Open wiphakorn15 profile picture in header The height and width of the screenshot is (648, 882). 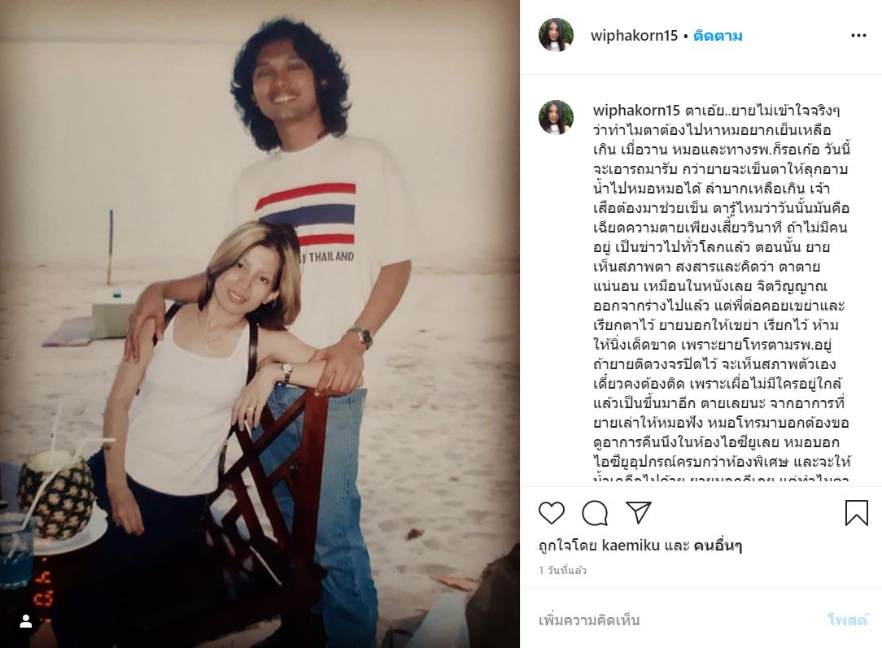coord(556,36)
